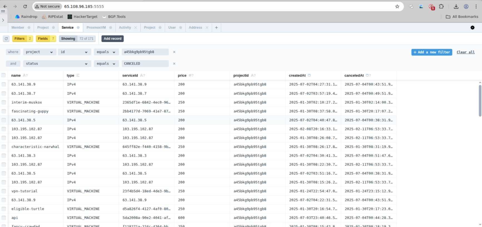Viewport: 482px width, 227px height.
Task: Open the id sub-field dropdown
Action: coord(74,52)
